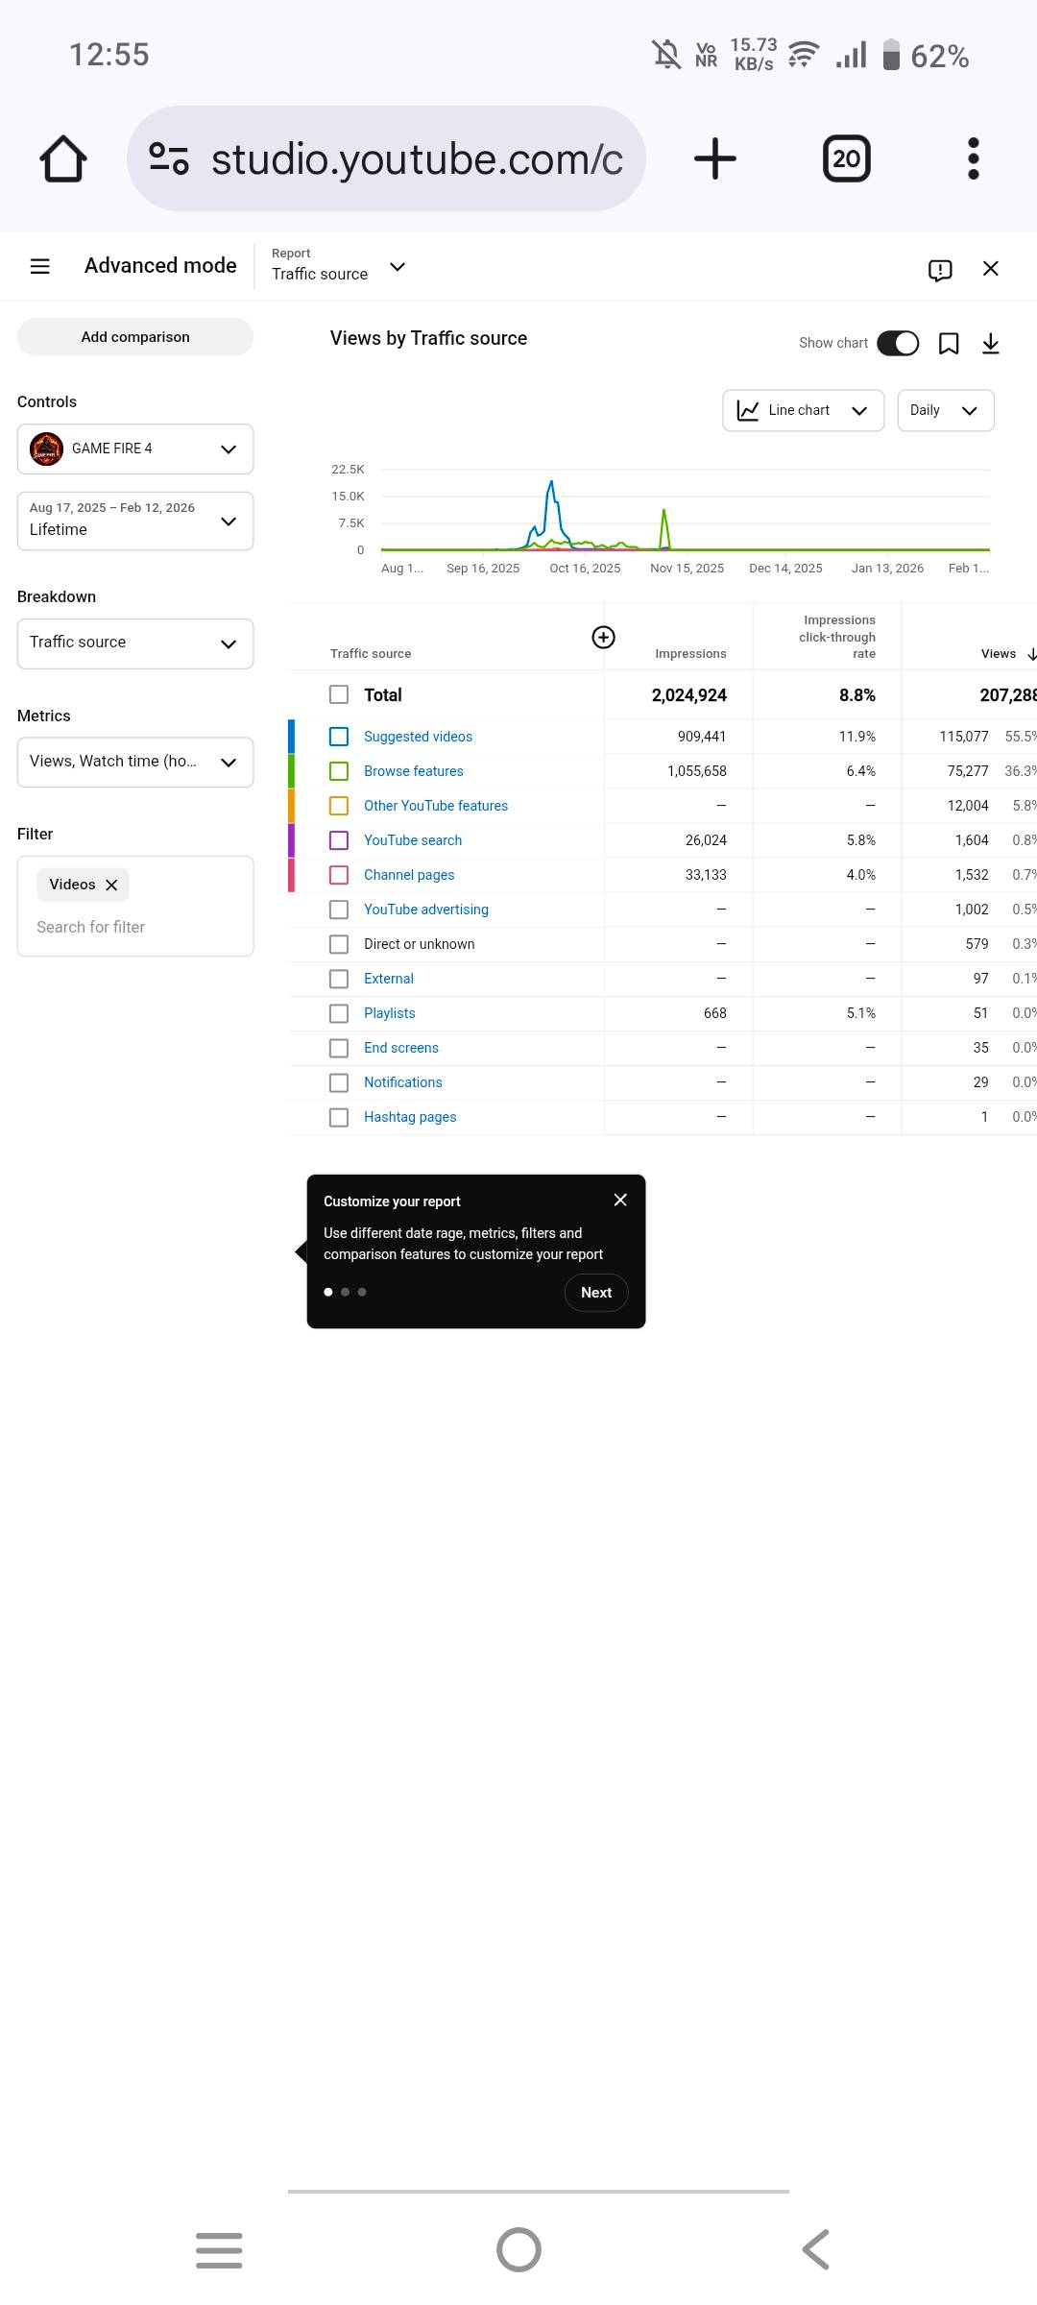Check the YouTube advertising checkbox
1037x2305 pixels.
coord(339,910)
